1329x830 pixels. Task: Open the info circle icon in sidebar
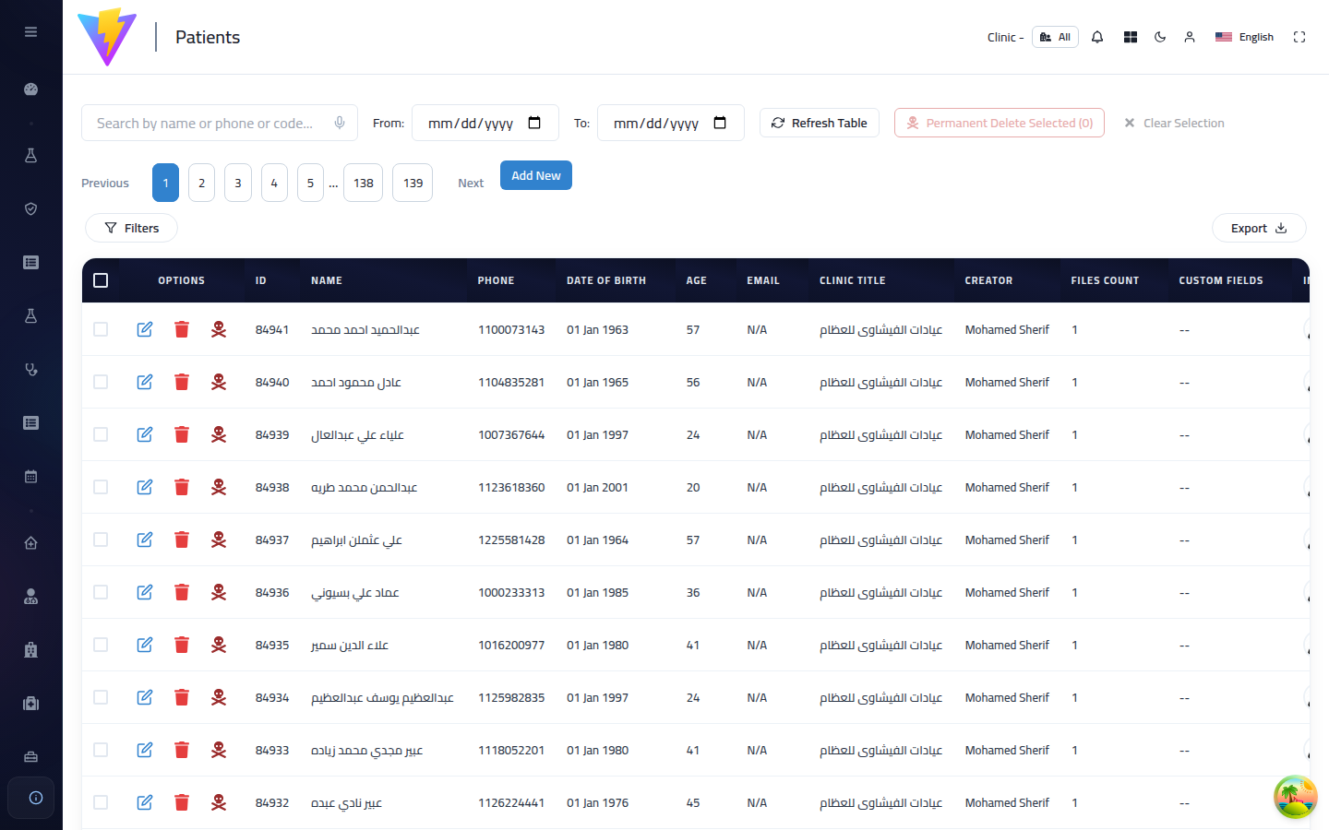pyautogui.click(x=35, y=798)
